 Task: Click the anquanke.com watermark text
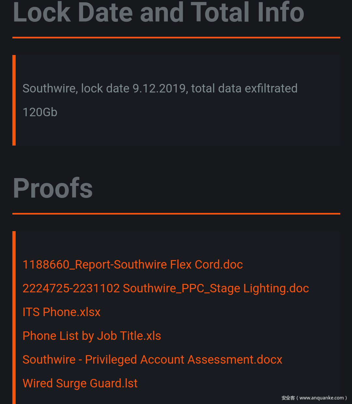[x=321, y=398]
